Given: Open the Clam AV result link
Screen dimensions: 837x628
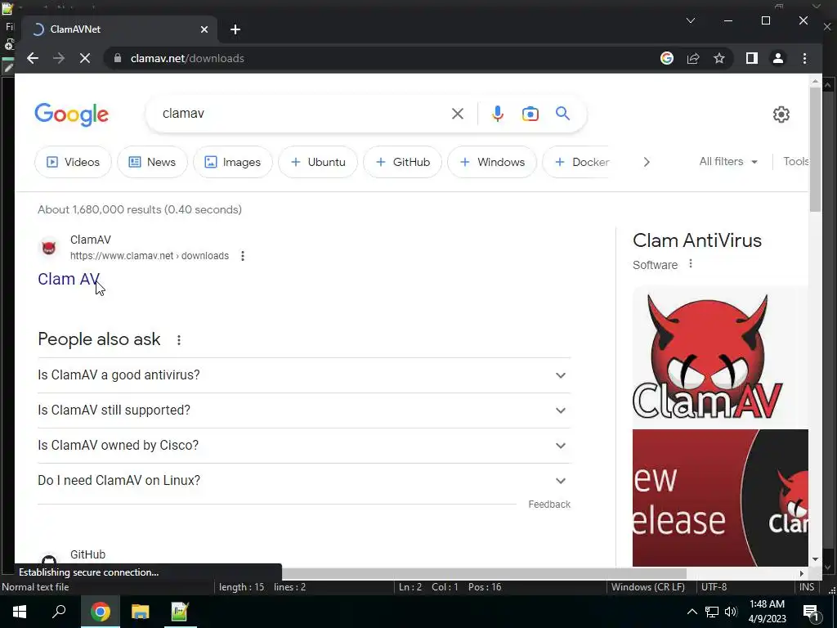Looking at the screenshot, I should point(69,279).
